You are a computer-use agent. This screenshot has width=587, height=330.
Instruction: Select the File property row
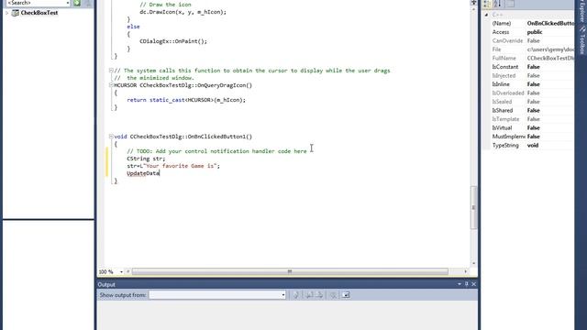(x=533, y=49)
